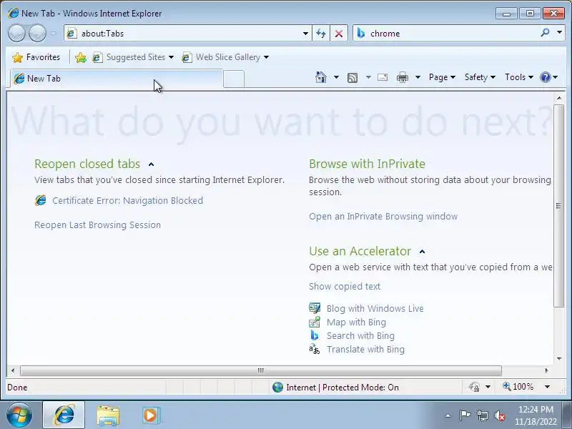Click the Blog with Windows Live icon
The height and width of the screenshot is (429, 572).
click(x=315, y=308)
